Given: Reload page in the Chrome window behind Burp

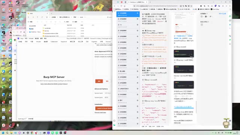Looking at the screenshot, I should click(x=21, y=32).
